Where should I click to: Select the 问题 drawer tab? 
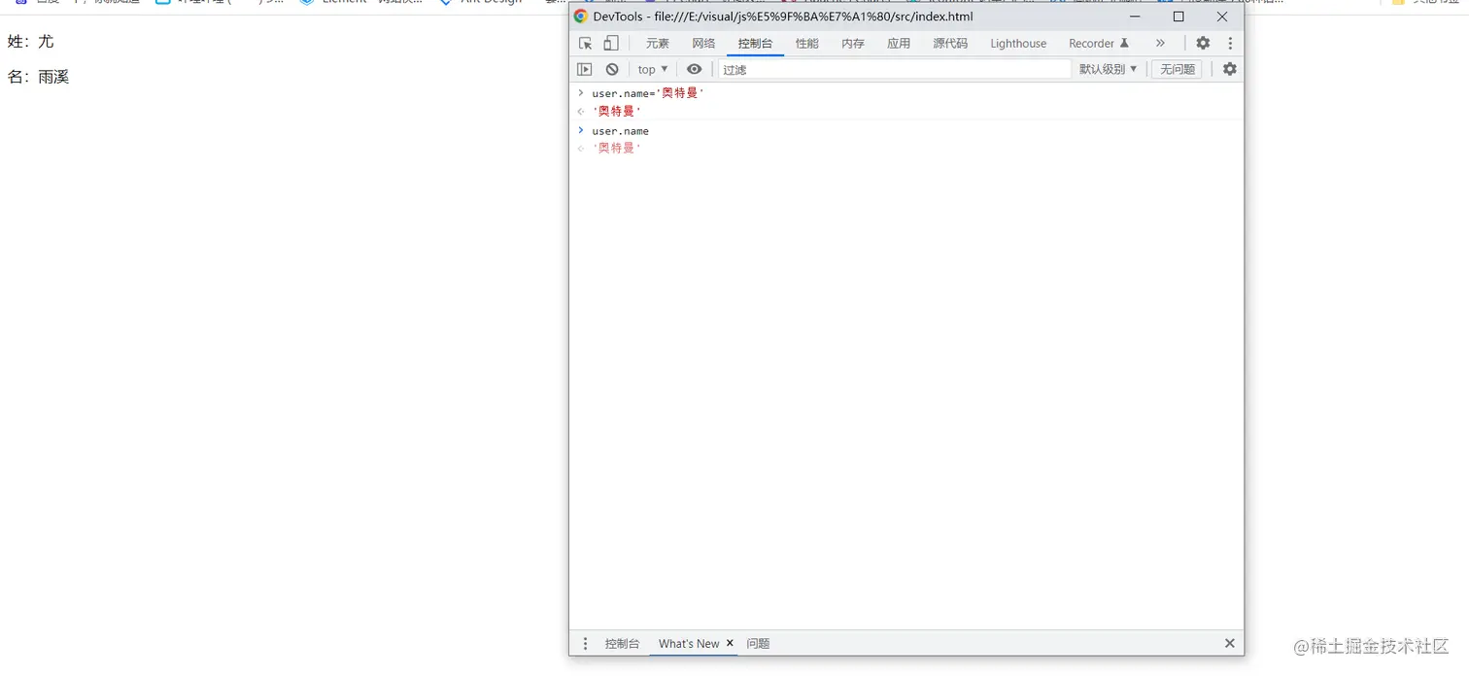coord(758,643)
